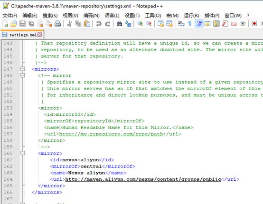Click the Paste clipboard icon
This screenshot has width=263, height=204.
coord(87,24)
